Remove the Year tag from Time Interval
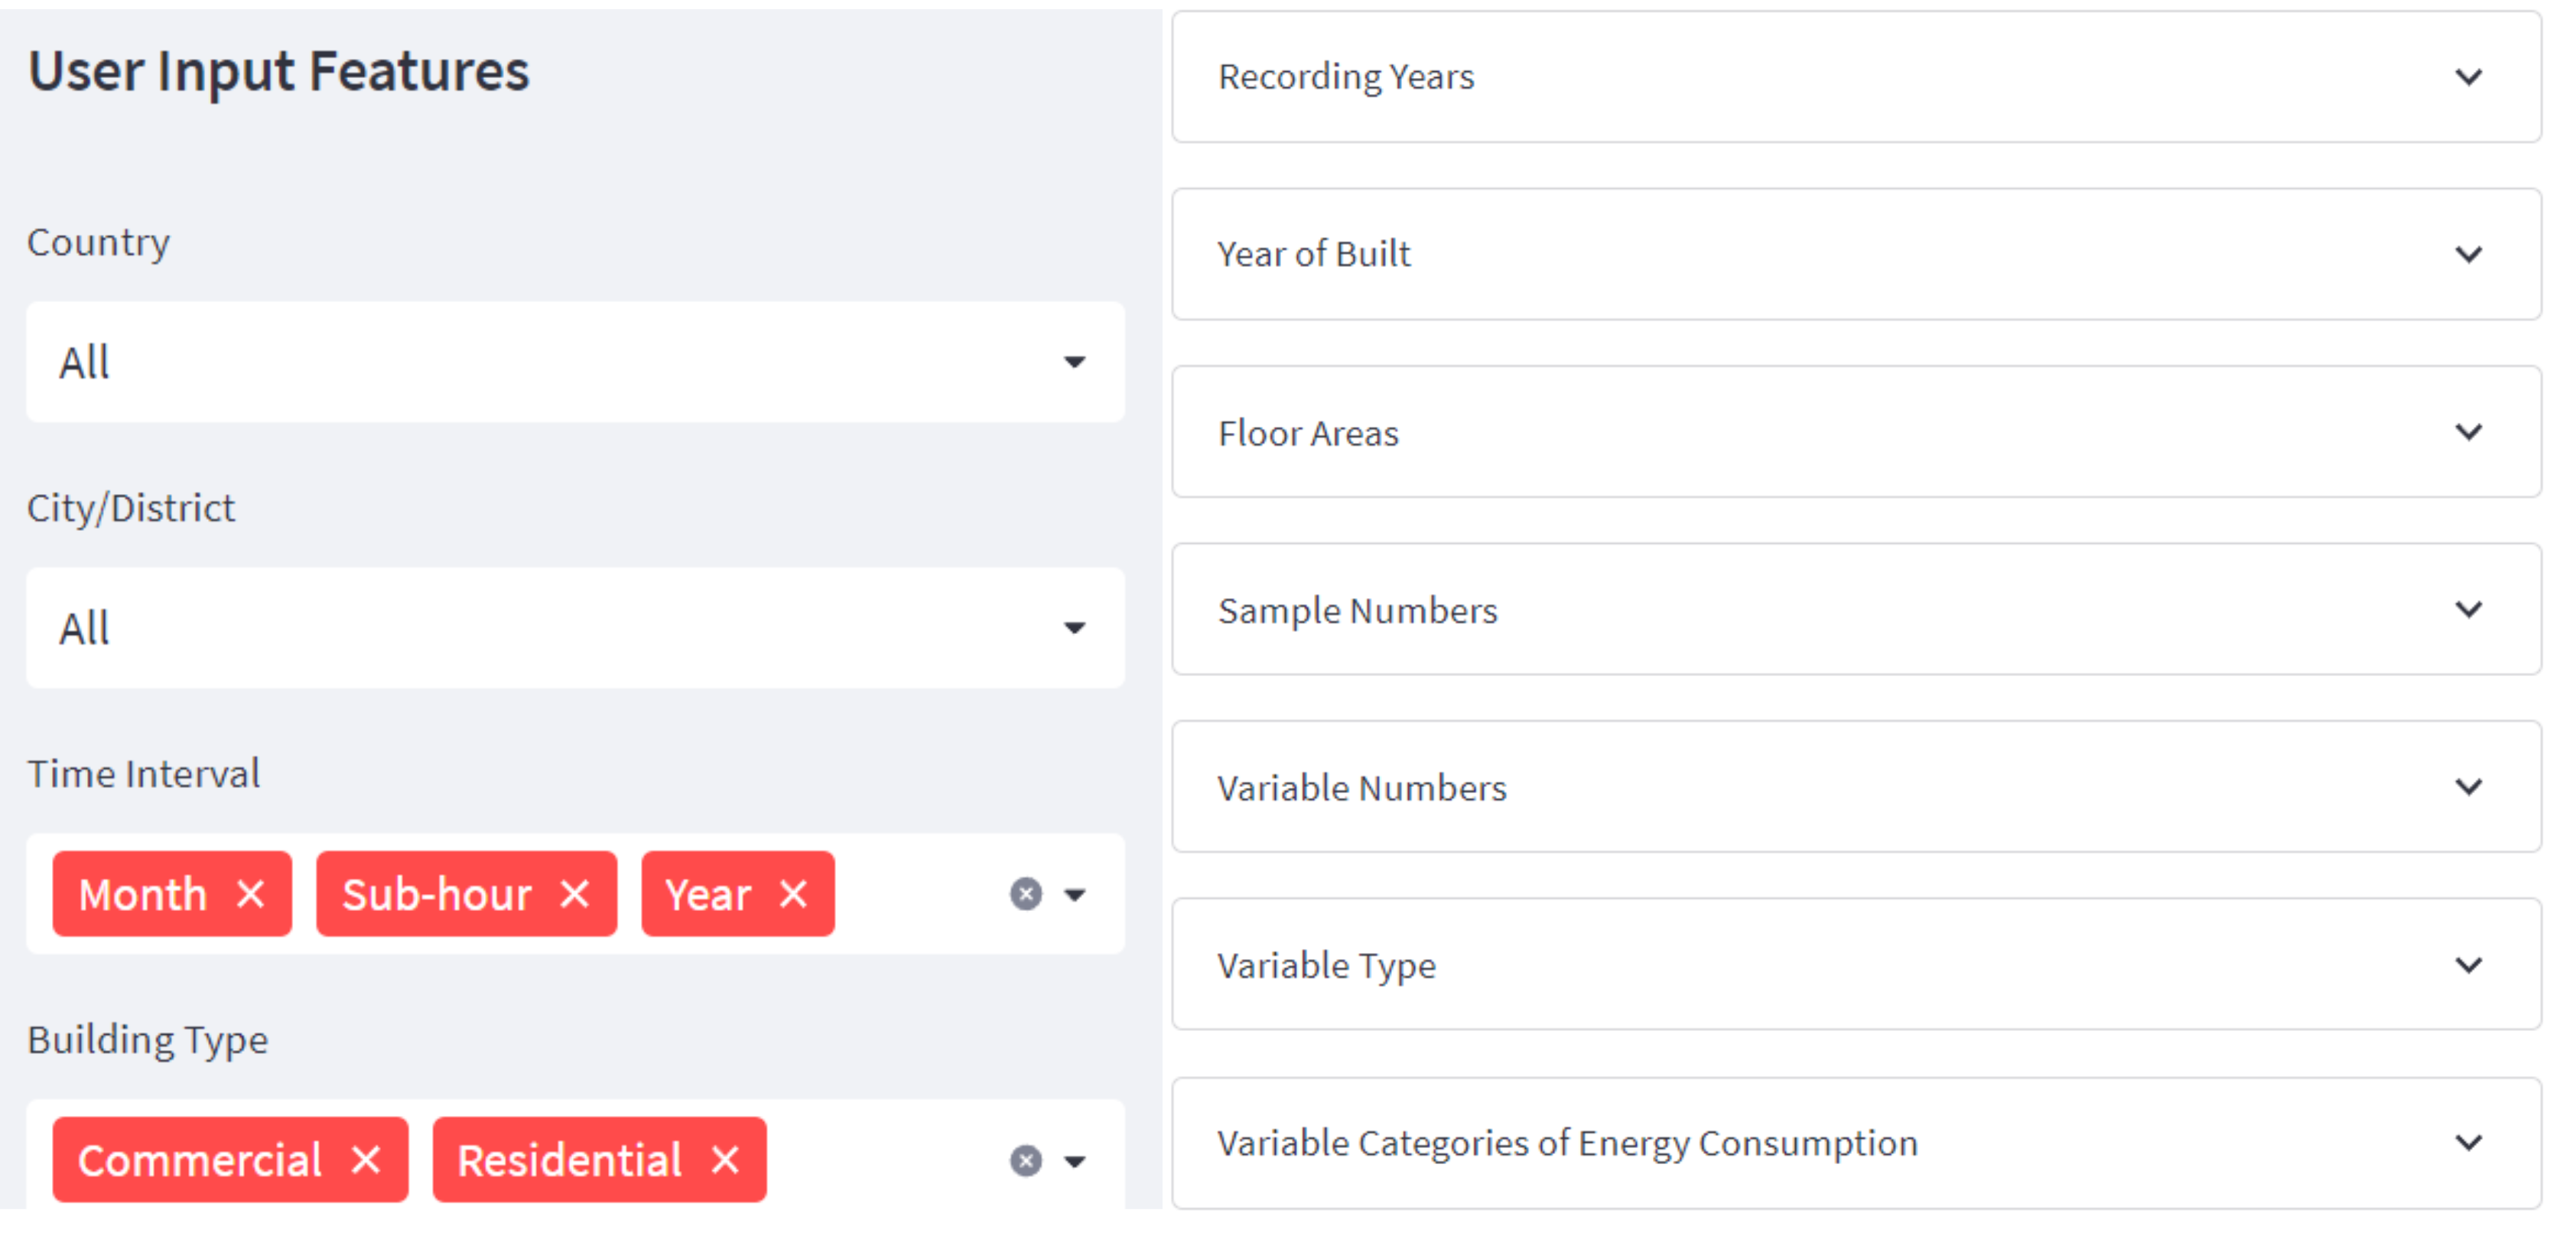The image size is (2576, 1236). click(x=793, y=894)
